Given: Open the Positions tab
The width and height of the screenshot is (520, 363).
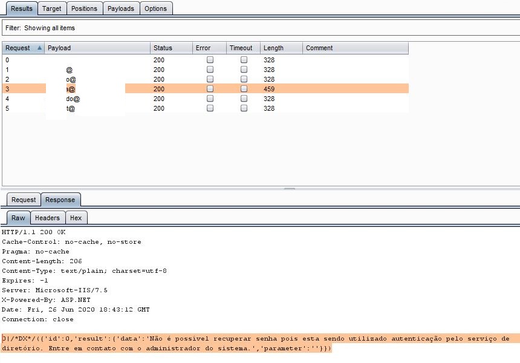Looking at the screenshot, I should point(84,8).
